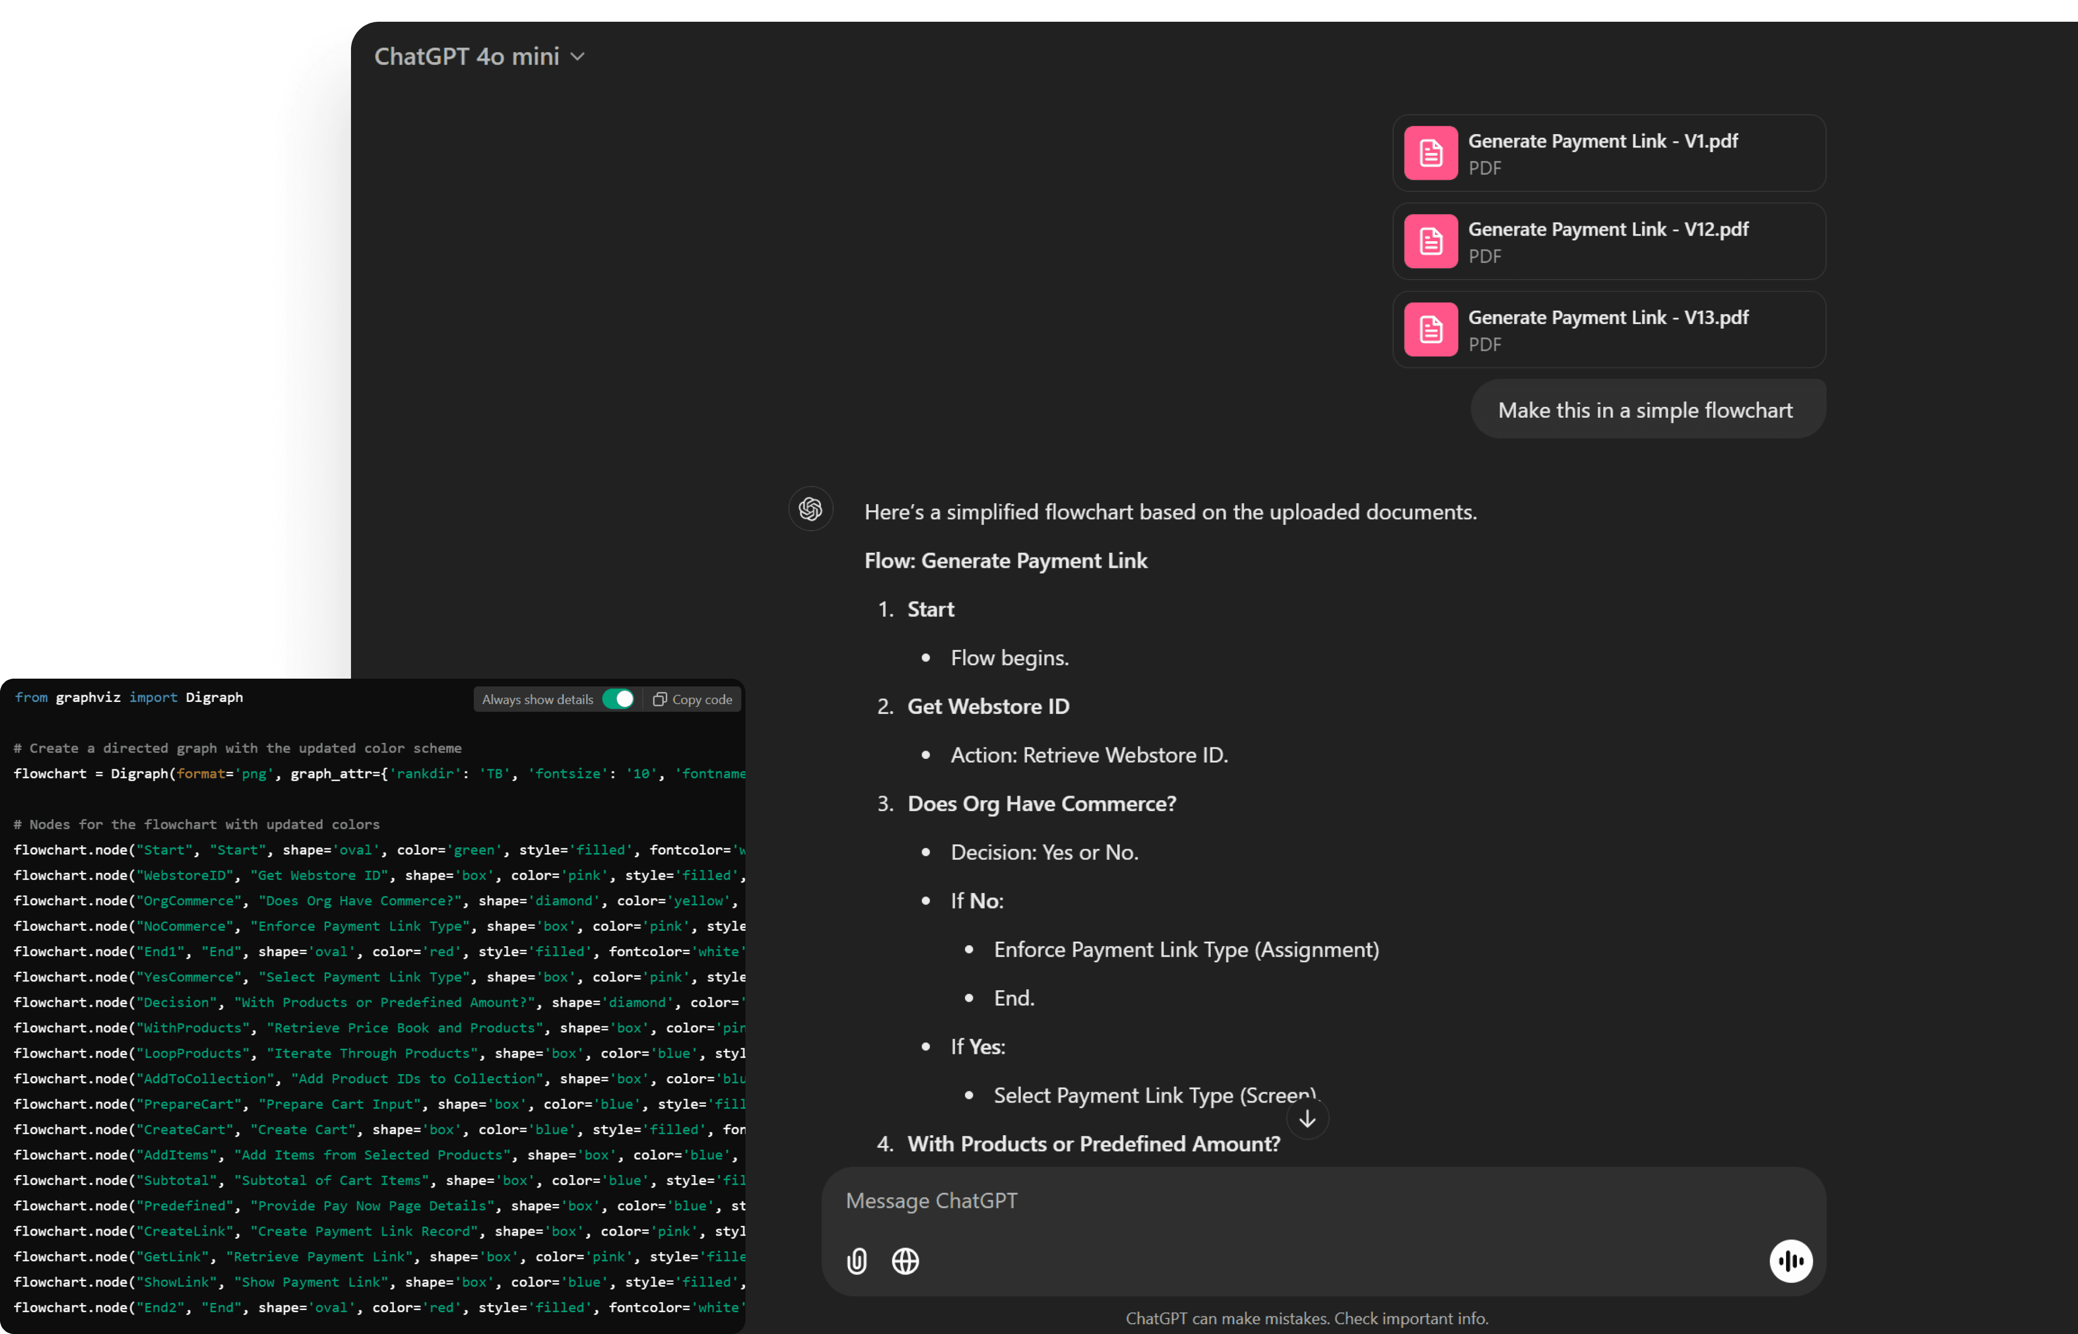Click the V12.pdf pink document icon
Image resolution: width=2078 pixels, height=1334 pixels.
tap(1431, 242)
